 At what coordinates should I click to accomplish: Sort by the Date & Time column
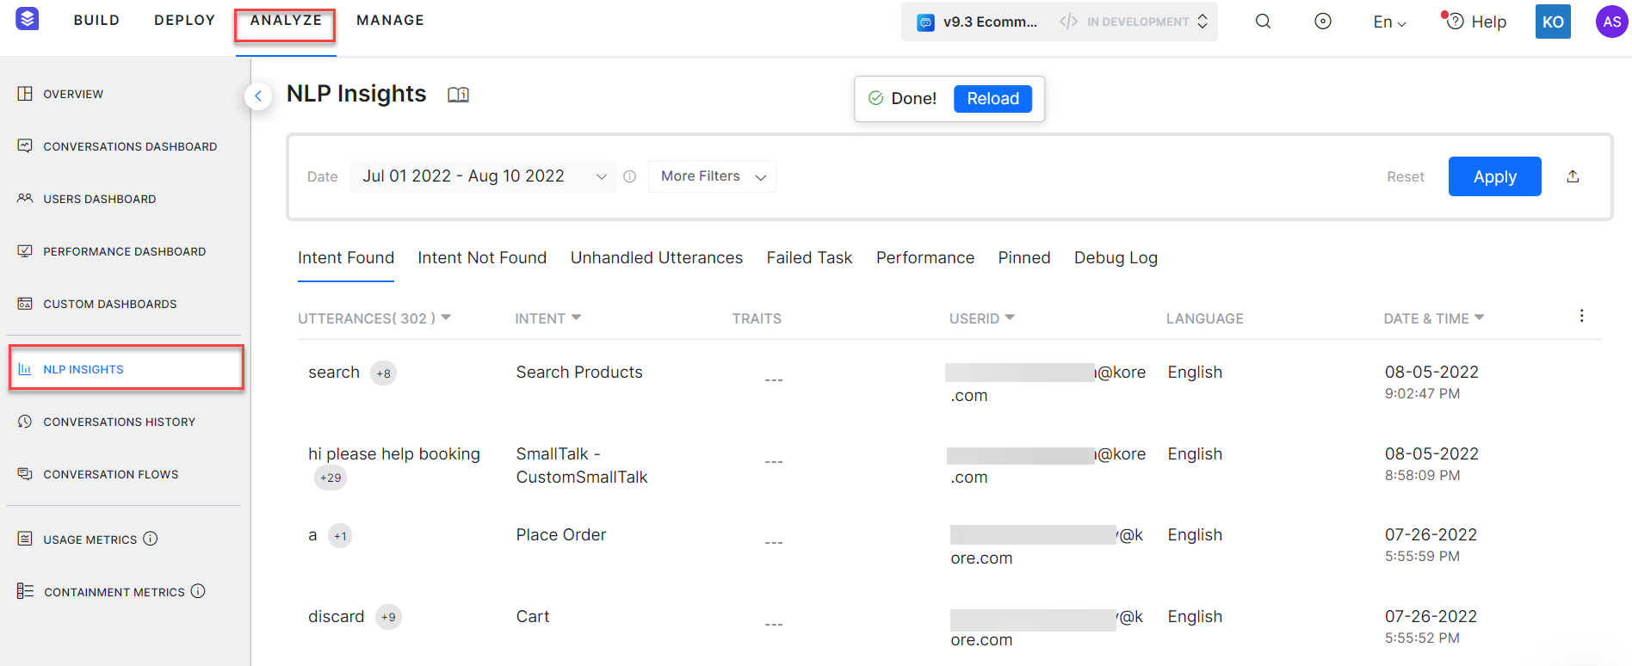[1433, 318]
